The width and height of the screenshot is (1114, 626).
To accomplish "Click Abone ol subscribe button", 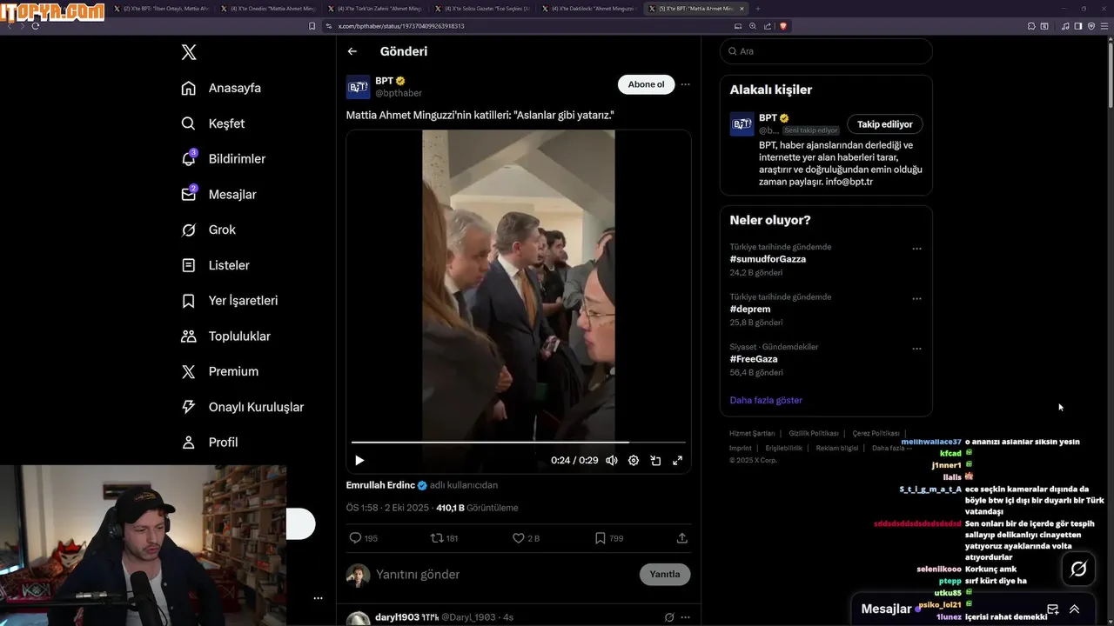I will coord(646,84).
